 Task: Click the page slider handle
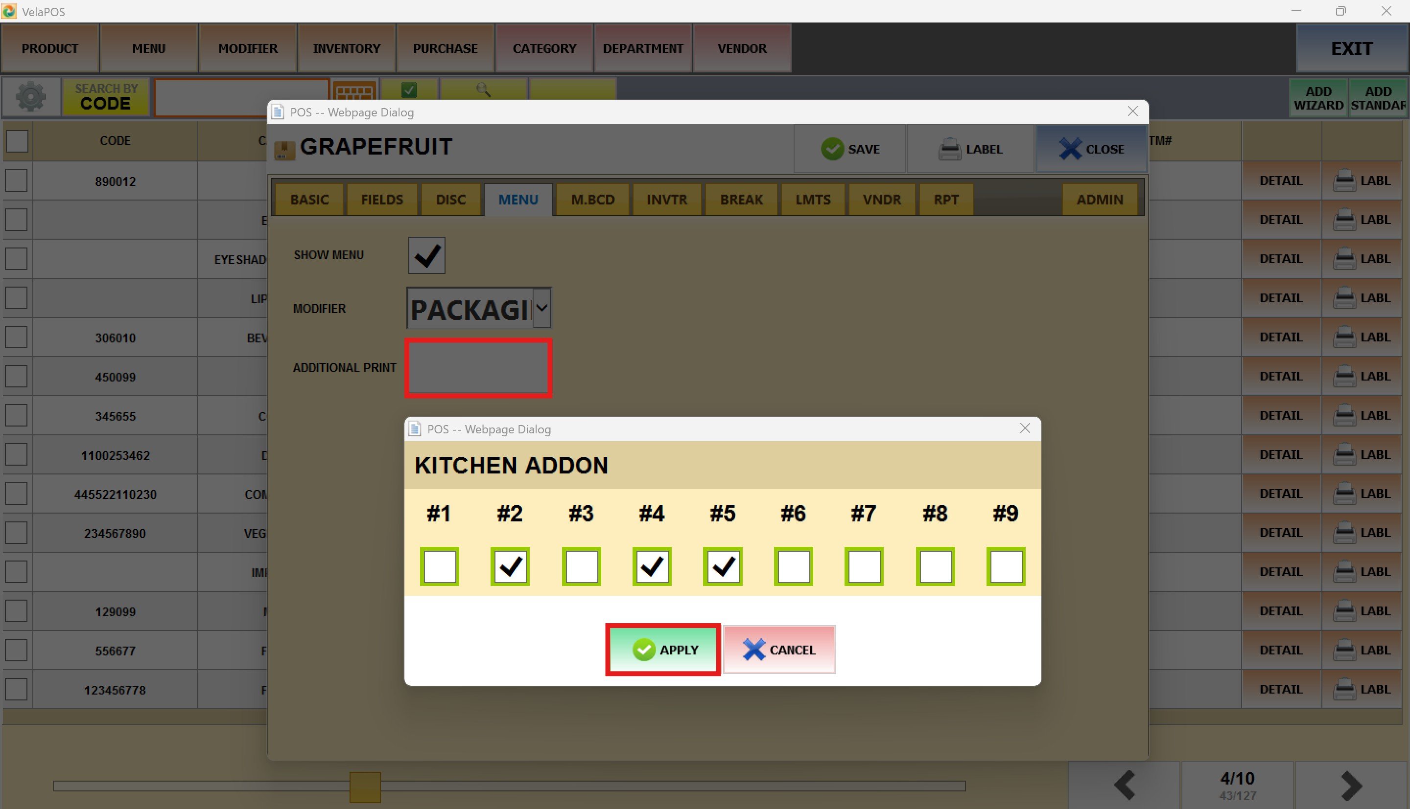click(365, 786)
